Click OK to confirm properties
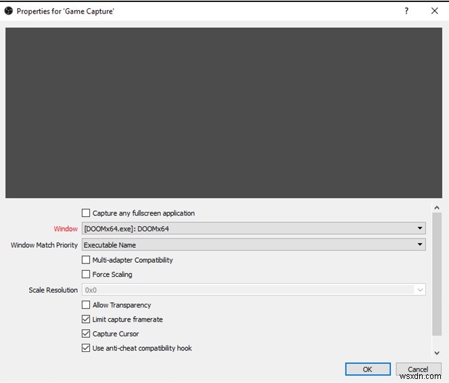This screenshot has height=383, width=449. click(x=368, y=369)
